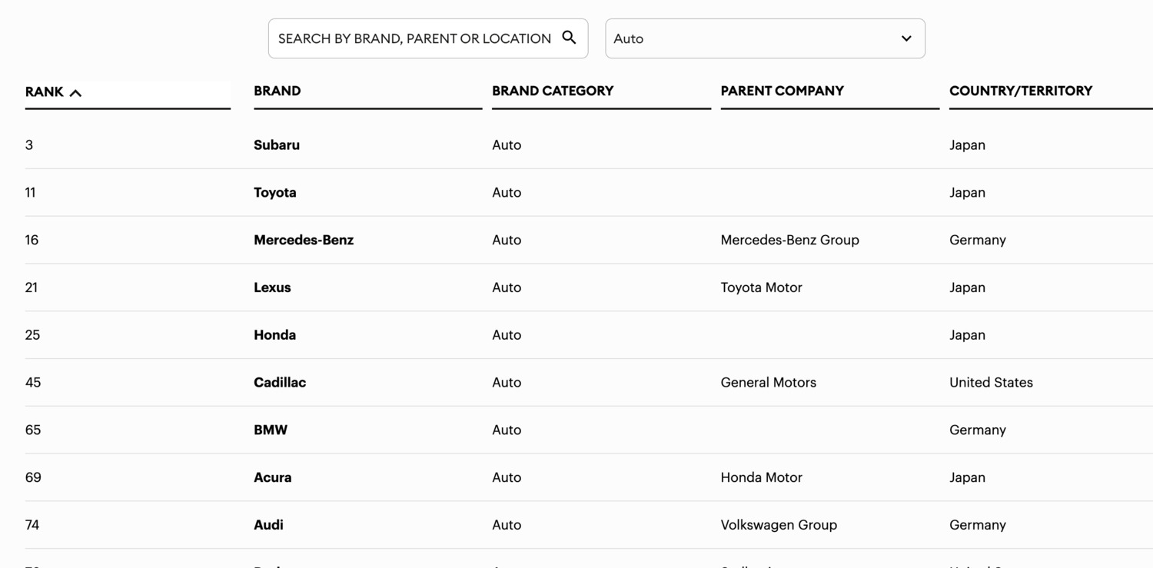Sort by the BRAND column header
Image resolution: width=1153 pixels, height=568 pixels.
point(277,91)
